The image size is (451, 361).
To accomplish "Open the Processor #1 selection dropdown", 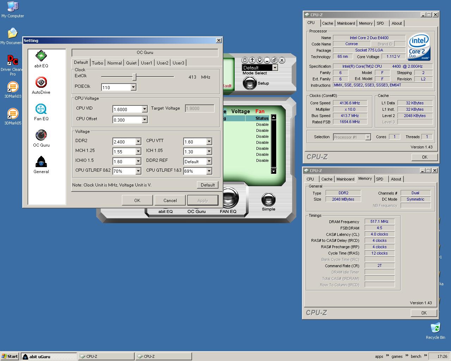I will [368, 137].
